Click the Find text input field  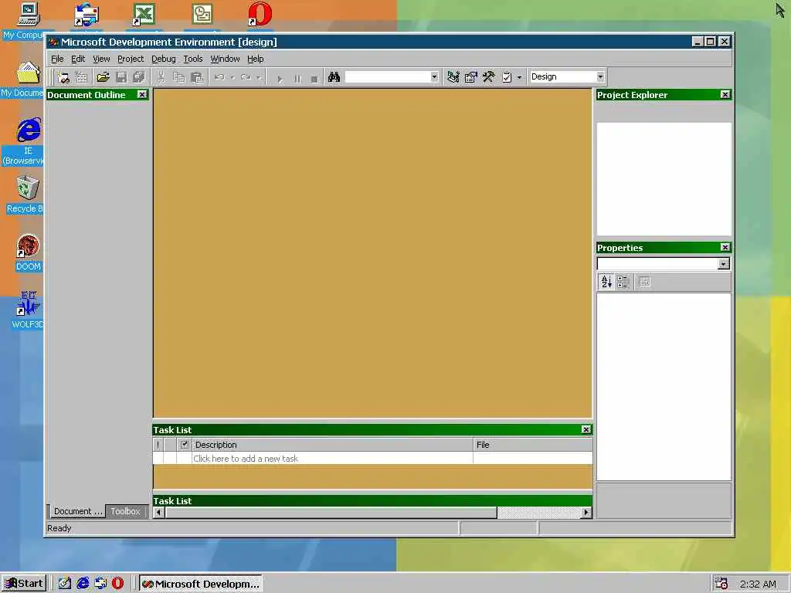click(x=388, y=77)
